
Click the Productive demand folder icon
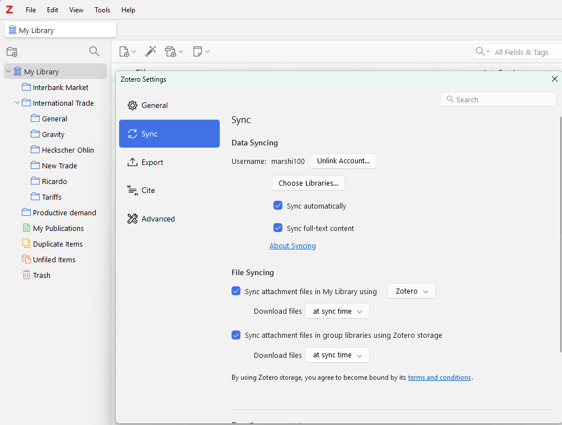click(26, 212)
